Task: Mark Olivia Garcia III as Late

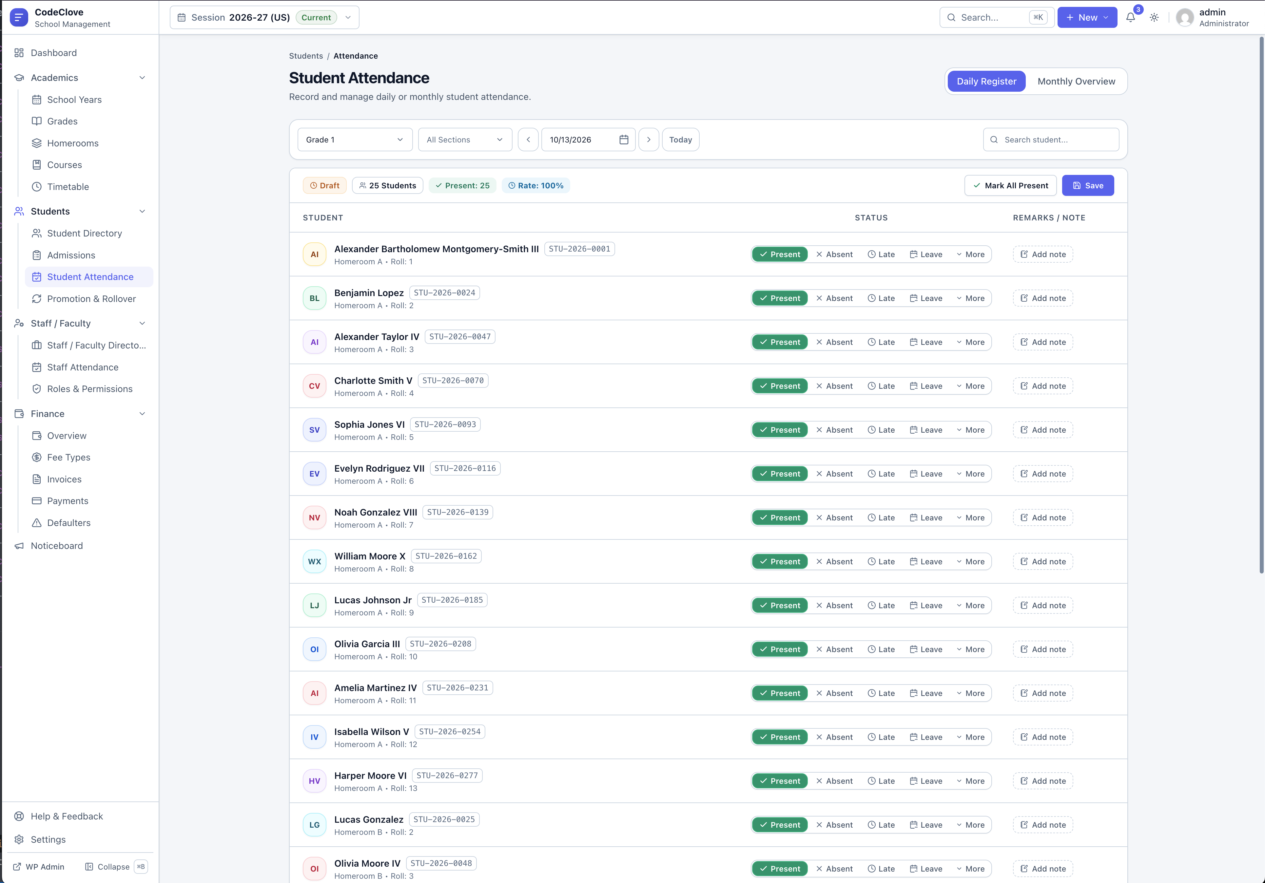Action: point(881,649)
